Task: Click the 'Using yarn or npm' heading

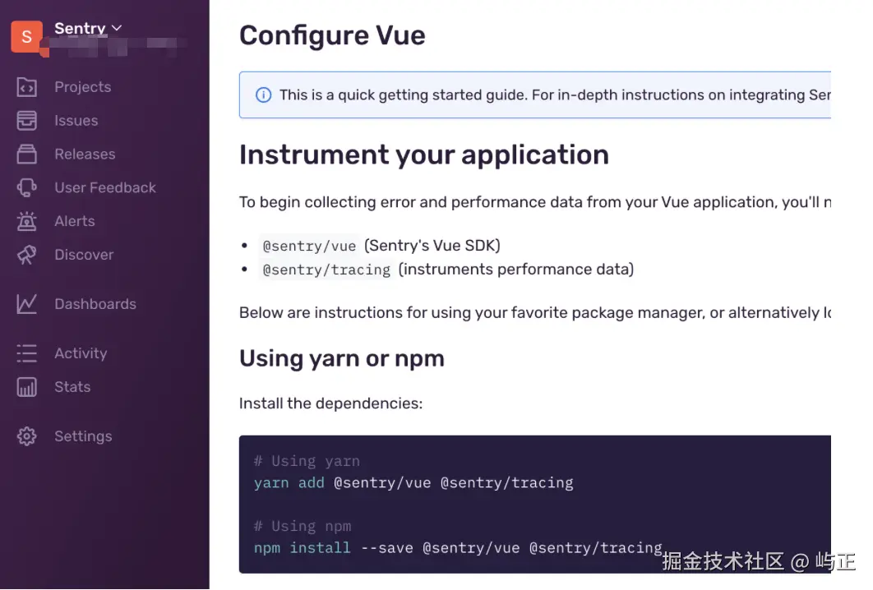Action: click(x=342, y=358)
